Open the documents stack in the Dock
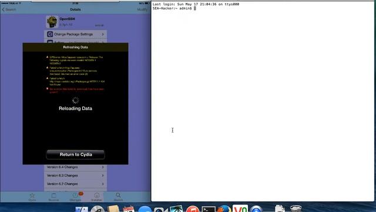376x212 pixels. point(280,208)
